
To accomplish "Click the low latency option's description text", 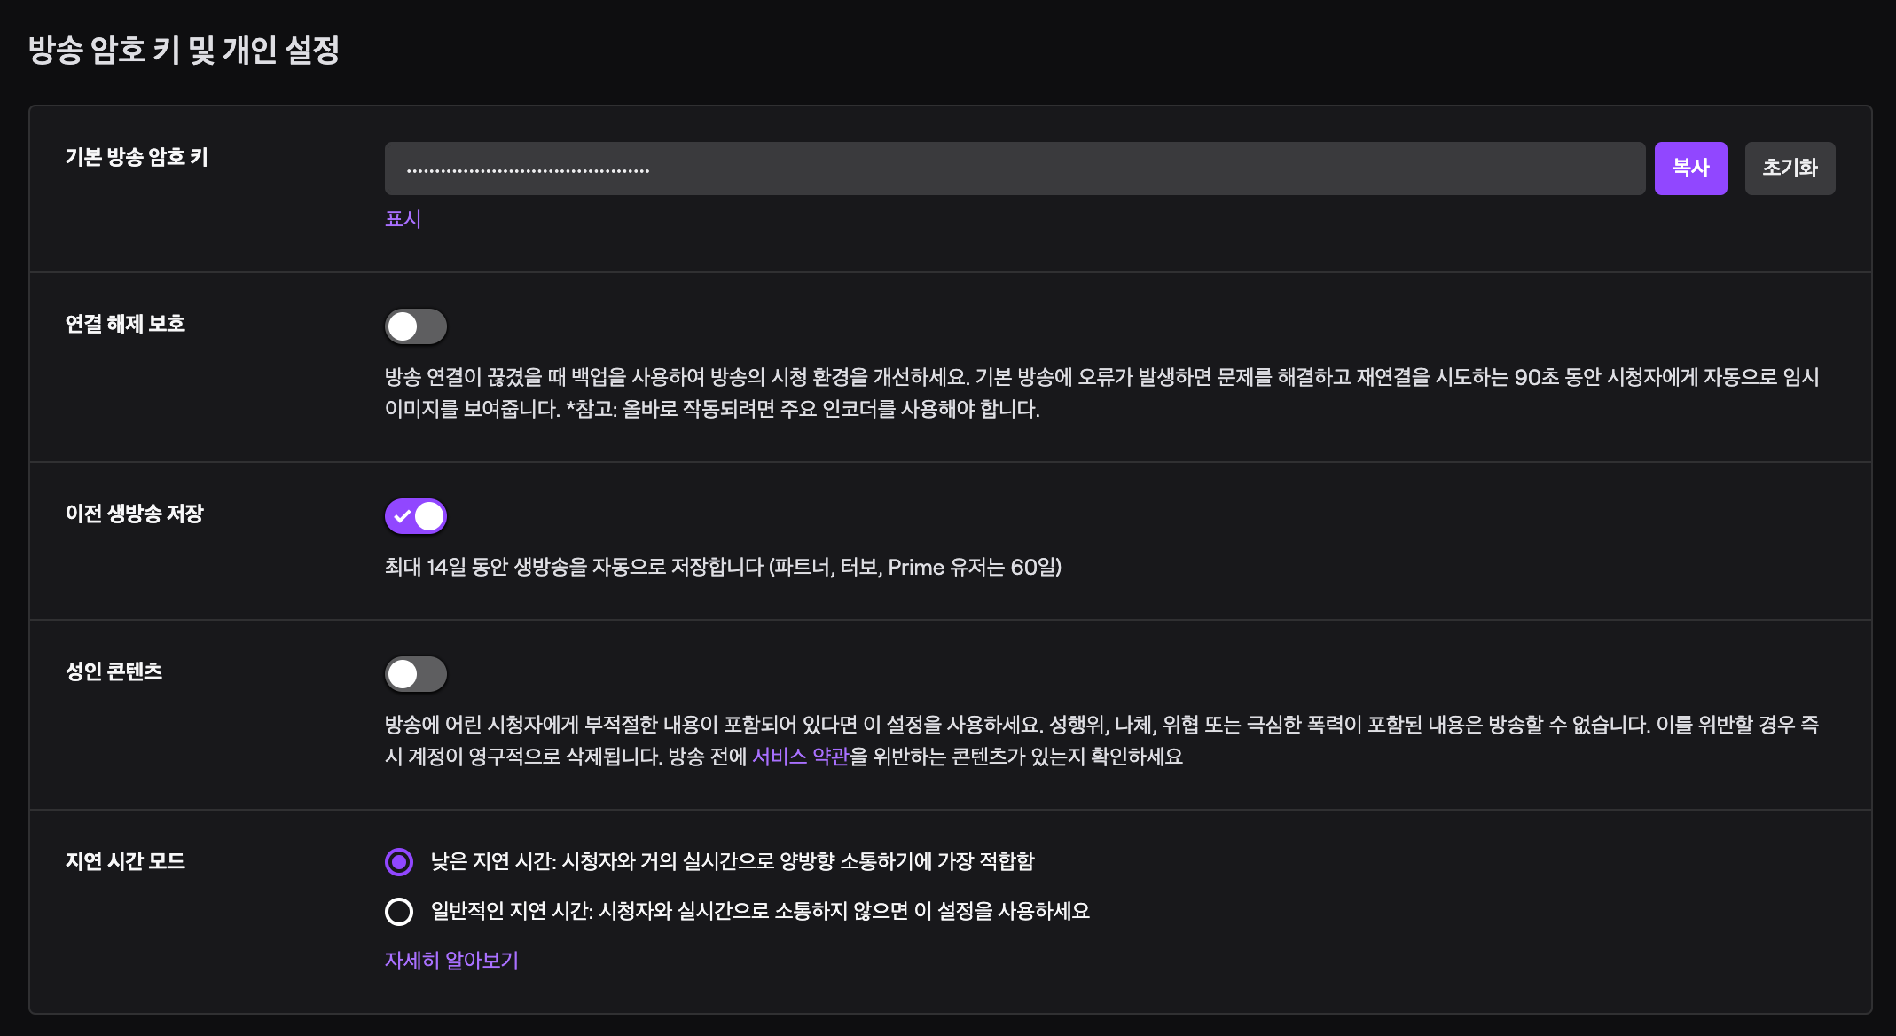I will pyautogui.click(x=733, y=861).
